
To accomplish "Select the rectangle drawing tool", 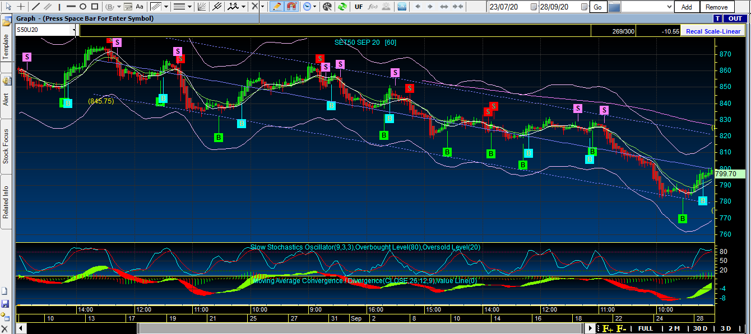I will [94, 7].
